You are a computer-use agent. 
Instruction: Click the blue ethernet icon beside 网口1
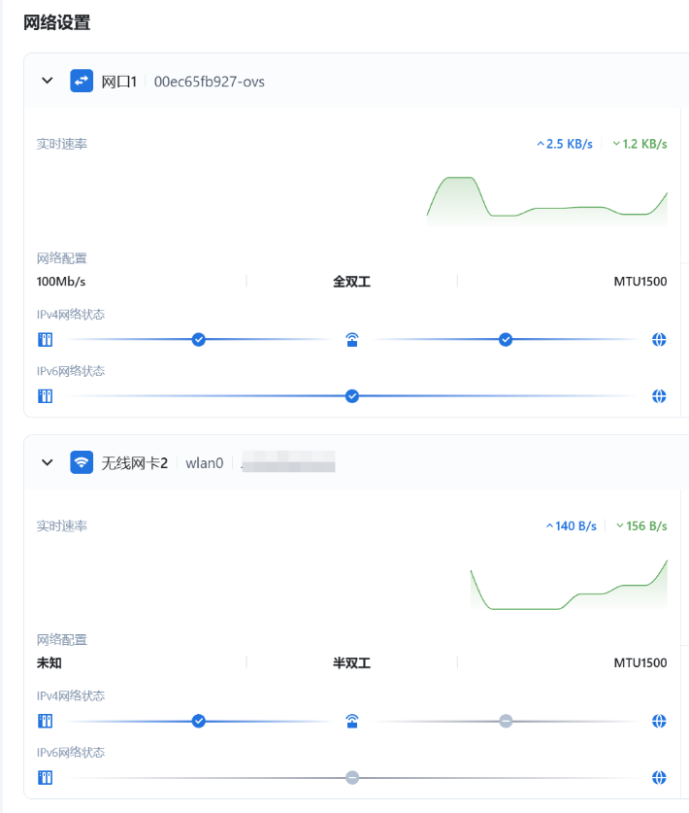(82, 81)
